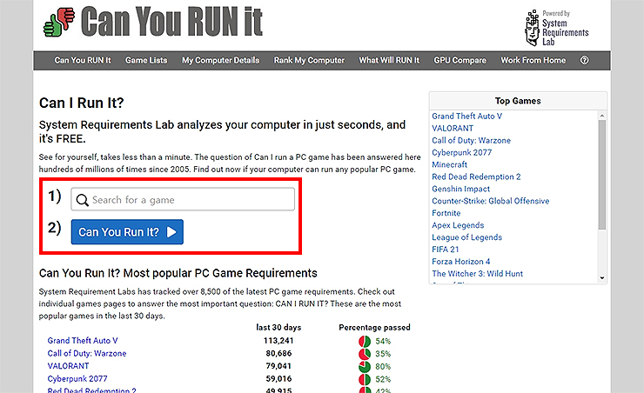The height and width of the screenshot is (393, 644).
Task: Open the Can You RUN It menu item
Action: point(83,60)
